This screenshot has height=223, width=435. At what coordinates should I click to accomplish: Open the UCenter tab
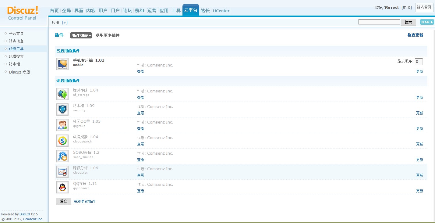pyautogui.click(x=221, y=11)
